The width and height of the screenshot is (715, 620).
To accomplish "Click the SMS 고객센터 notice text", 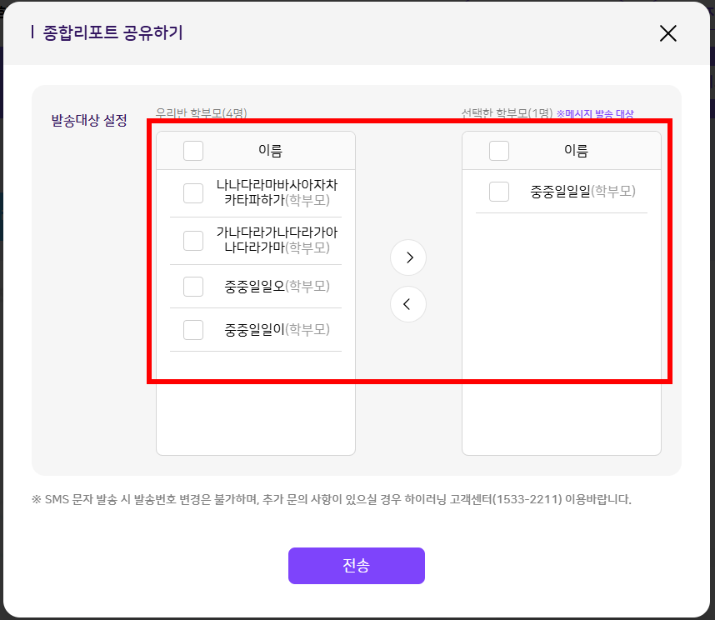I will pos(332,500).
